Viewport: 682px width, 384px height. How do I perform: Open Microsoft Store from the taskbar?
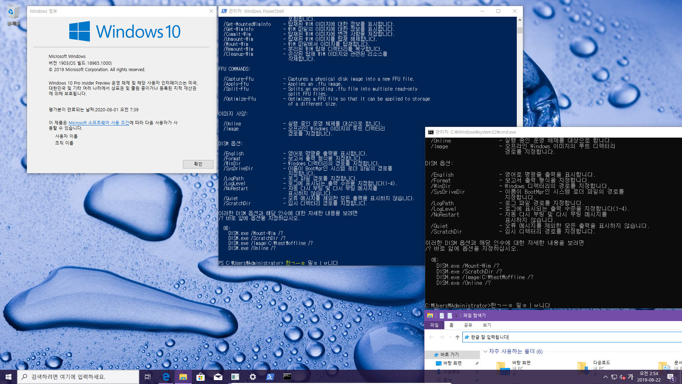pos(200,377)
